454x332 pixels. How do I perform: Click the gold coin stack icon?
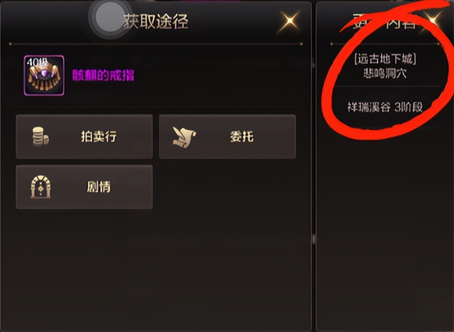tap(40, 136)
